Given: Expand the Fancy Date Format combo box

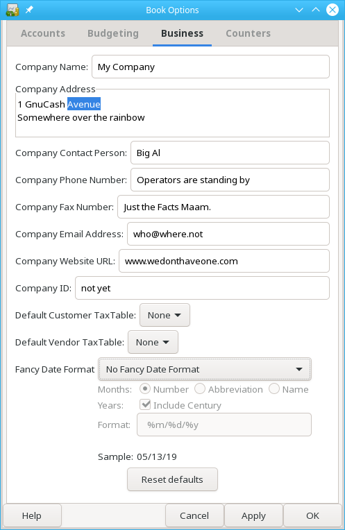Looking at the screenshot, I should [205, 369].
